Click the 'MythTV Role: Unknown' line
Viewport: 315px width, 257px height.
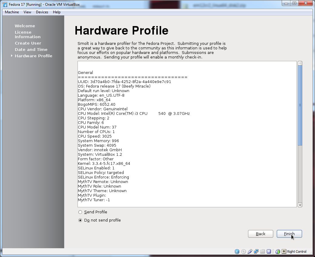pyautogui.click(x=99, y=186)
